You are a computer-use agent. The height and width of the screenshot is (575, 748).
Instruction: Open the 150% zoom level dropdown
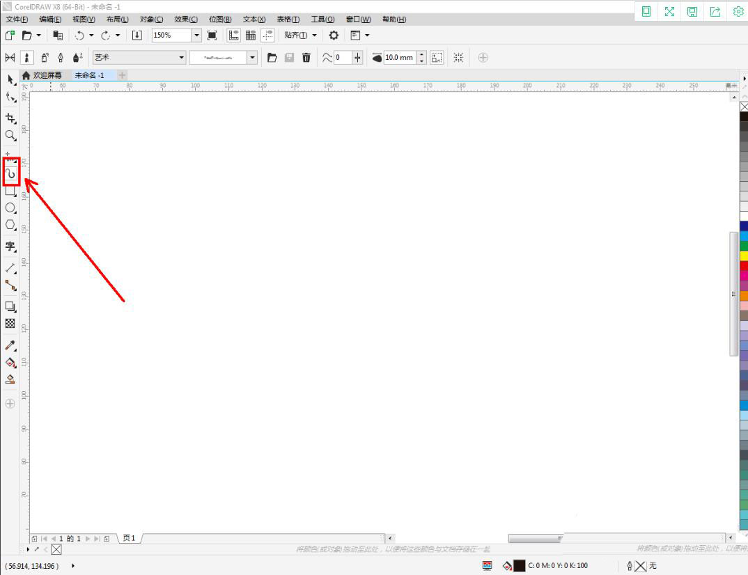[x=196, y=35]
